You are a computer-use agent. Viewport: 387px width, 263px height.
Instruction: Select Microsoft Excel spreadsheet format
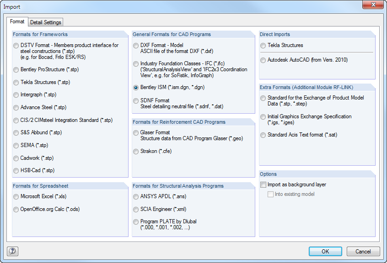coord(15,196)
